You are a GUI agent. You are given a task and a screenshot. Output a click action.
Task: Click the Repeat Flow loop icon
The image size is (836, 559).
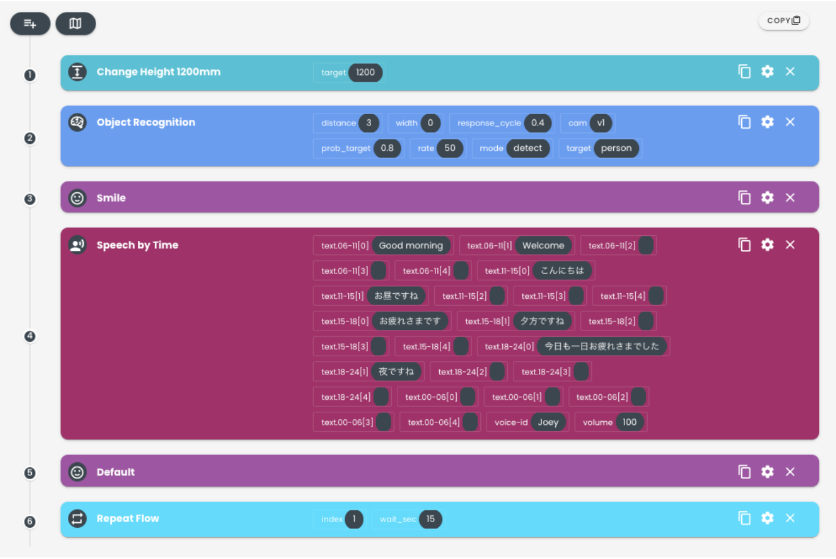(77, 518)
